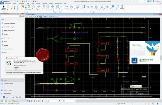Pin the Component Gallery panel

pyautogui.click(x=22, y=13)
